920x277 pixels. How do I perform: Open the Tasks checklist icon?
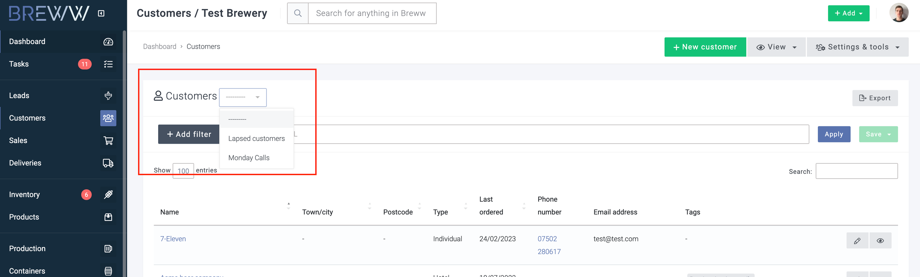[x=108, y=64]
